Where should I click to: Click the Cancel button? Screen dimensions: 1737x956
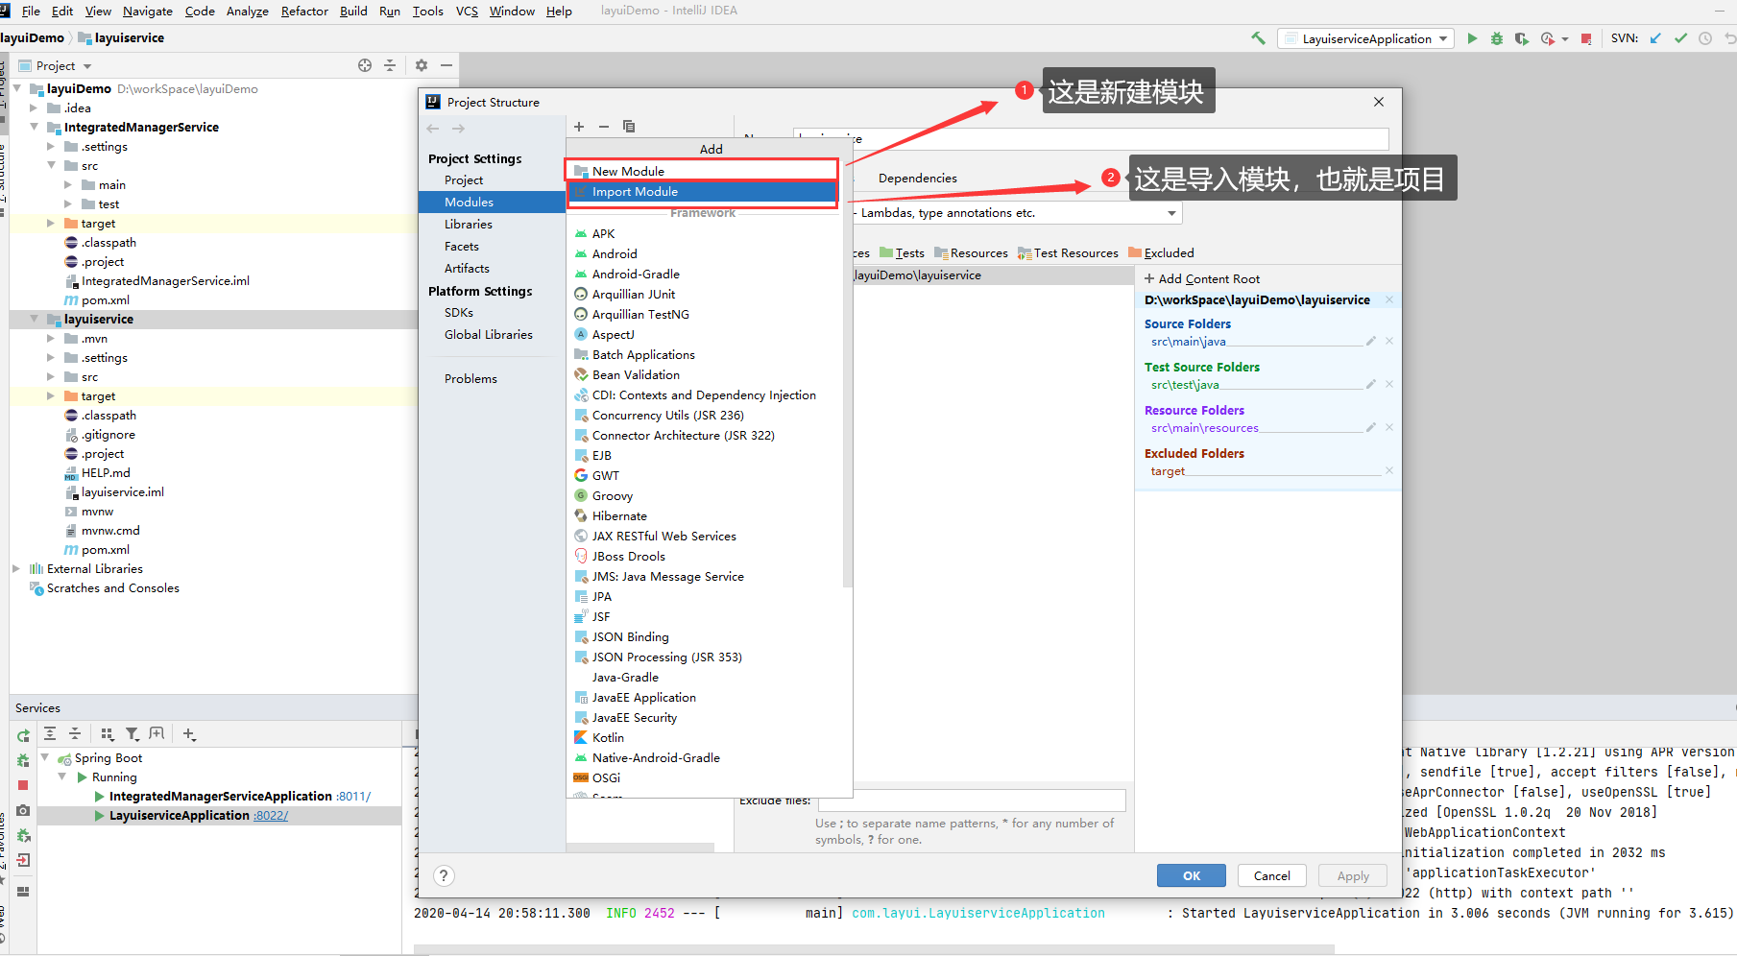(1272, 875)
